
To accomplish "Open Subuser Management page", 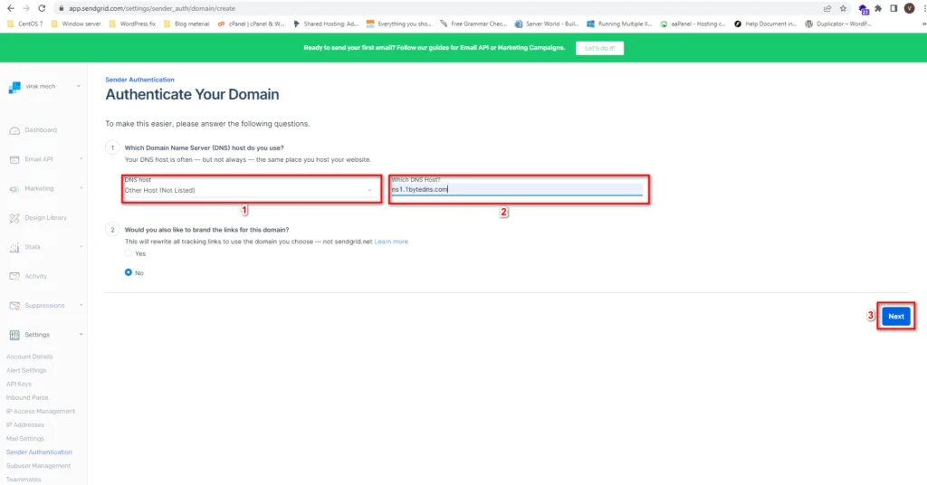I will click(x=38, y=465).
